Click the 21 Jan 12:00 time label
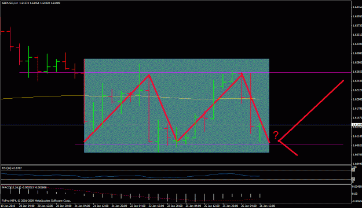Image resolution: width=362 pixels, height=208 pixels. click(101, 206)
